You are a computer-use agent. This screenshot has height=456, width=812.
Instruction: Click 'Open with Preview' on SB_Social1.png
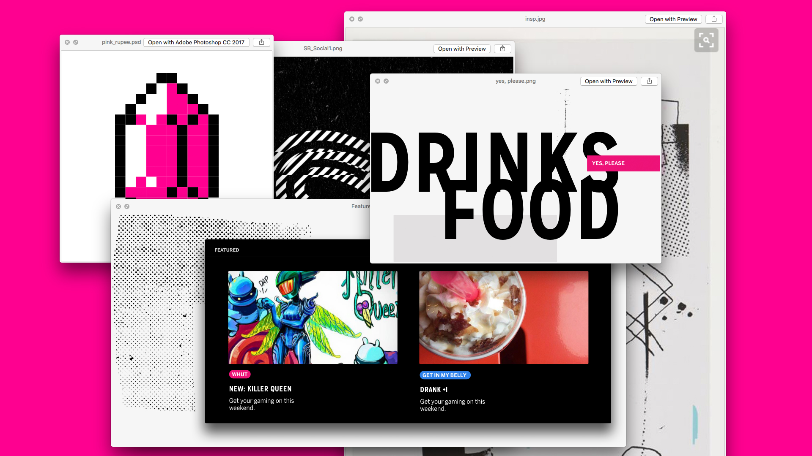(462, 49)
